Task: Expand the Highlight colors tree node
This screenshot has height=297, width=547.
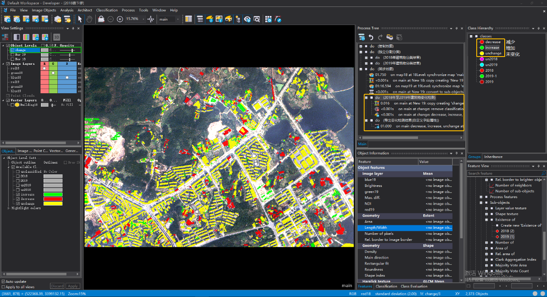Action: pos(9,208)
